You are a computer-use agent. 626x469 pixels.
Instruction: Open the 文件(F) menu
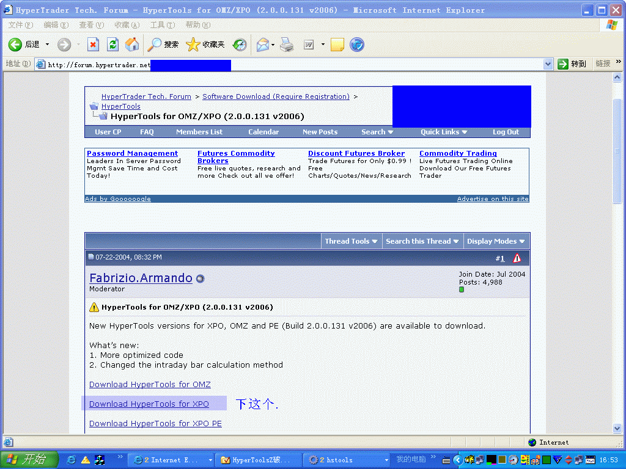21,25
